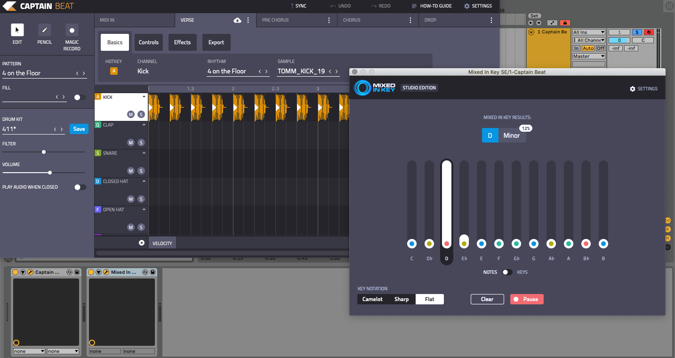Solo the Clap channel
Image resolution: width=675 pixels, height=358 pixels.
click(x=141, y=143)
